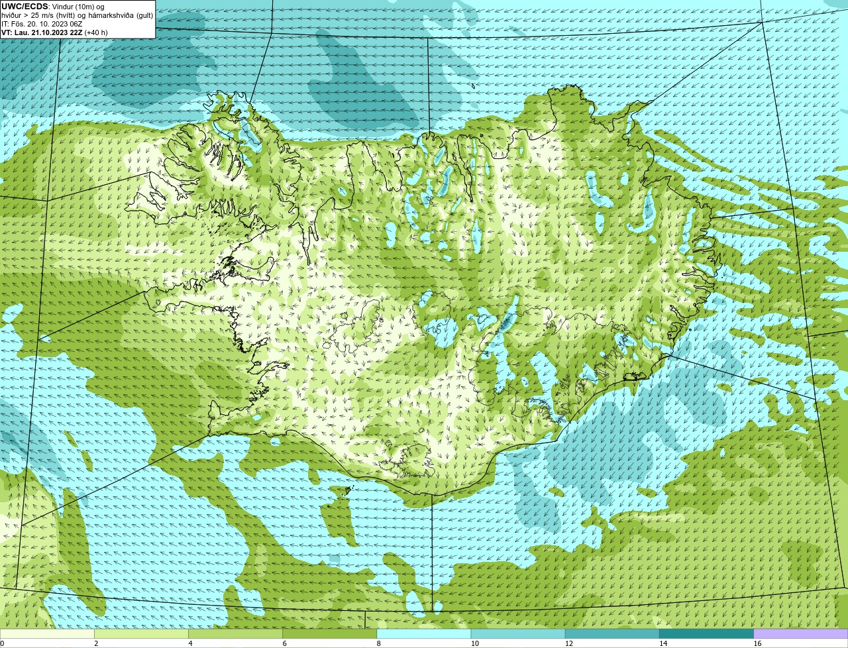Select the 14–16 m/s dark teal legend swatch
Image resolution: width=848 pixels, height=648 pixels.
click(706, 634)
